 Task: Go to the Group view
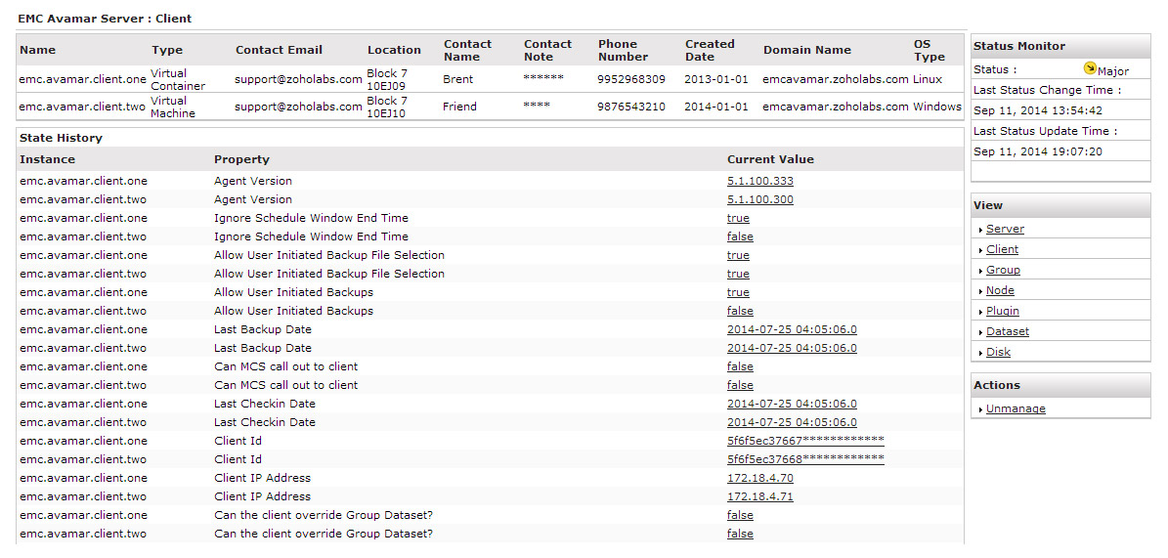tap(1003, 270)
